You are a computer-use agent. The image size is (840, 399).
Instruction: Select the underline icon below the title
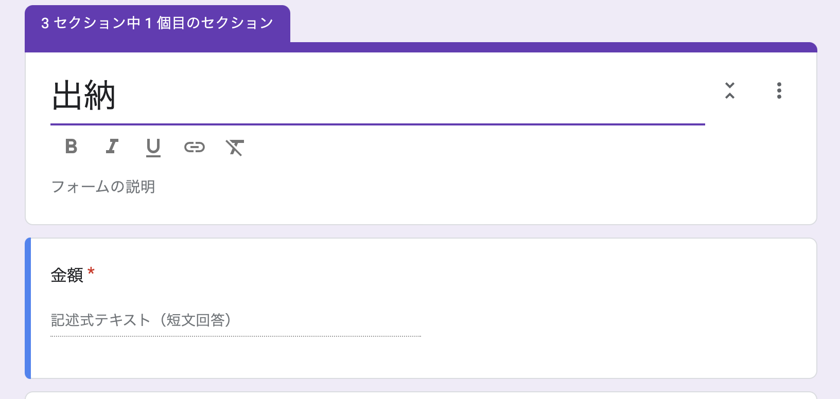(x=153, y=148)
